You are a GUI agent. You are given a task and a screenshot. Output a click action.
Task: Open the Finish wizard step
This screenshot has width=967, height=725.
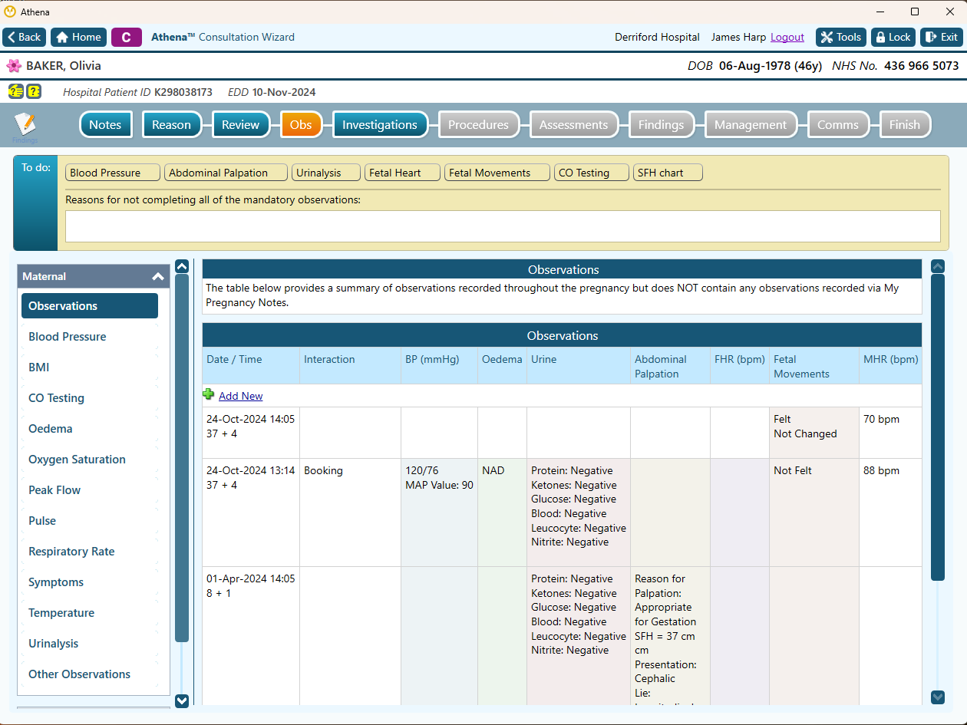click(905, 125)
